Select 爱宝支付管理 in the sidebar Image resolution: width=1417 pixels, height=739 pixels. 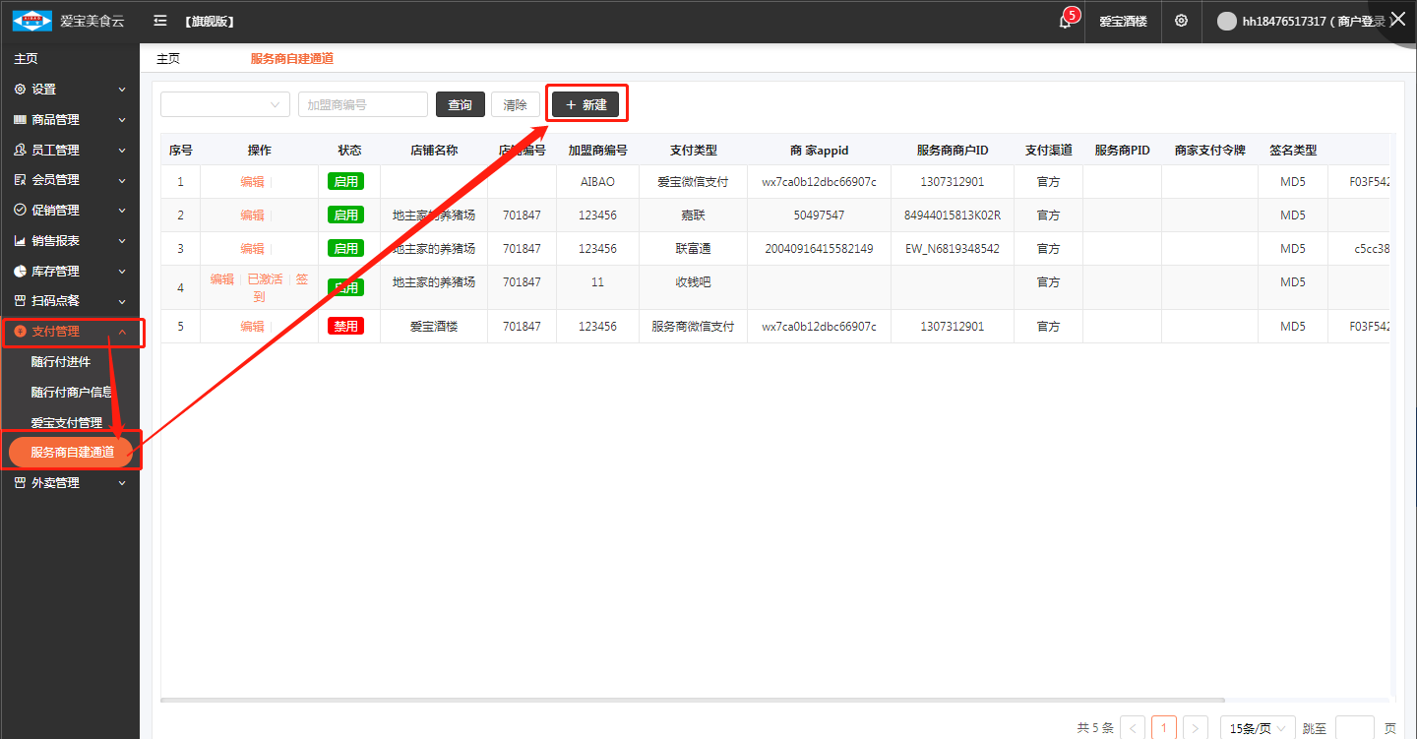pyautogui.click(x=66, y=423)
